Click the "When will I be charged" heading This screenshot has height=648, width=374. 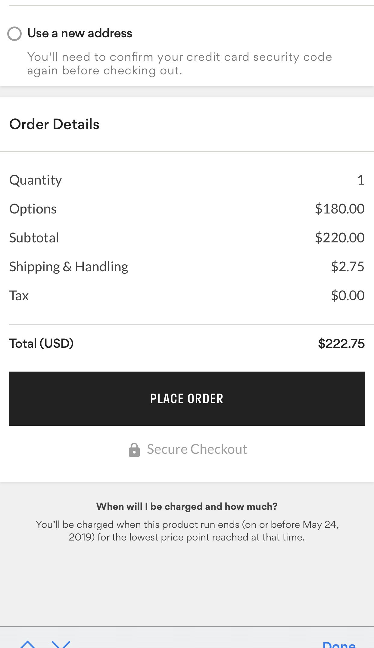click(187, 506)
